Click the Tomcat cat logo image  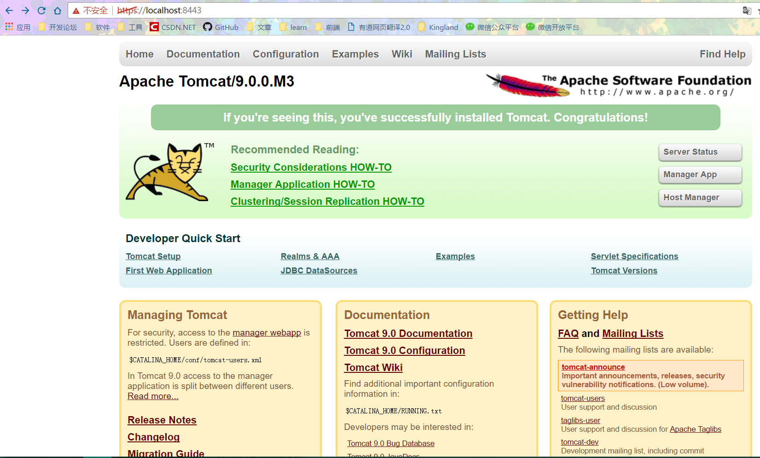pyautogui.click(x=170, y=172)
